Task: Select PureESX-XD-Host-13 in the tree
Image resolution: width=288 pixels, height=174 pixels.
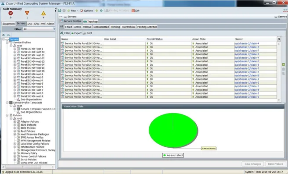Action: pos(32,61)
